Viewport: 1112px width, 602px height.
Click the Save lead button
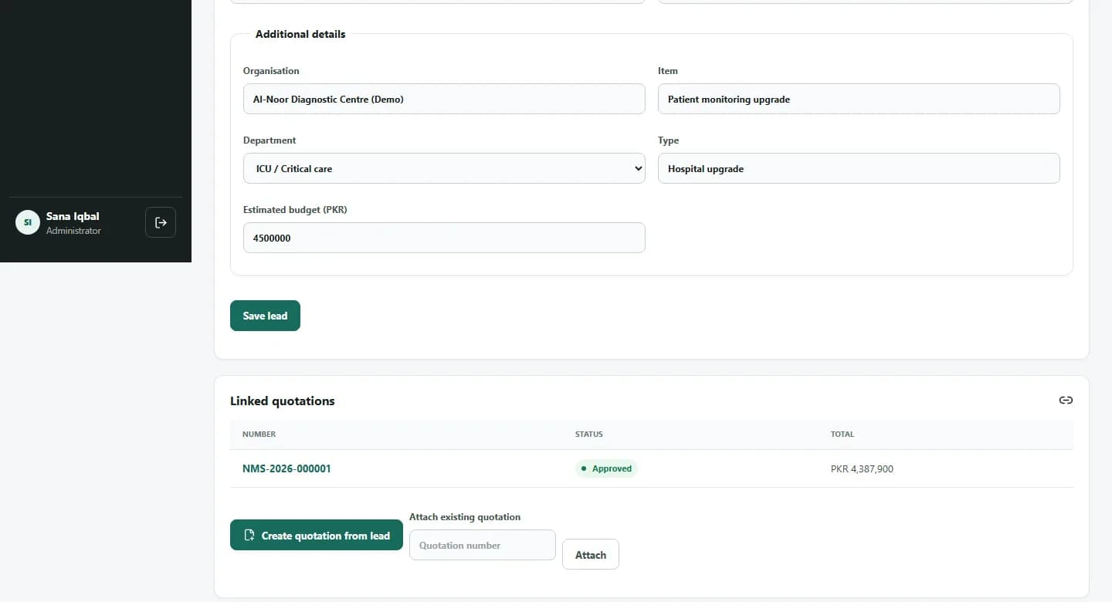point(265,316)
